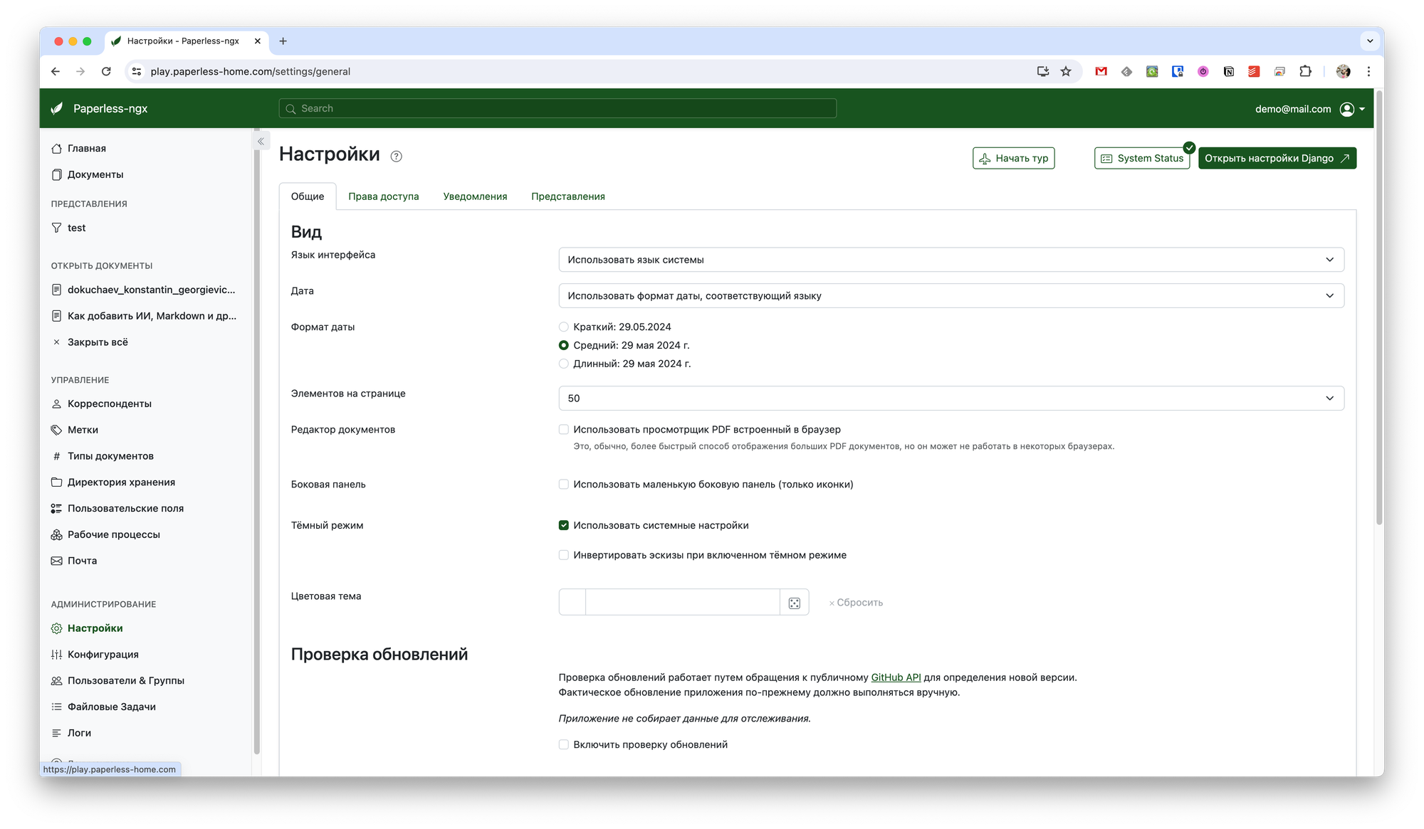Viewport: 1424px width, 829px height.
Task: Click the Search input field
Action: point(557,108)
